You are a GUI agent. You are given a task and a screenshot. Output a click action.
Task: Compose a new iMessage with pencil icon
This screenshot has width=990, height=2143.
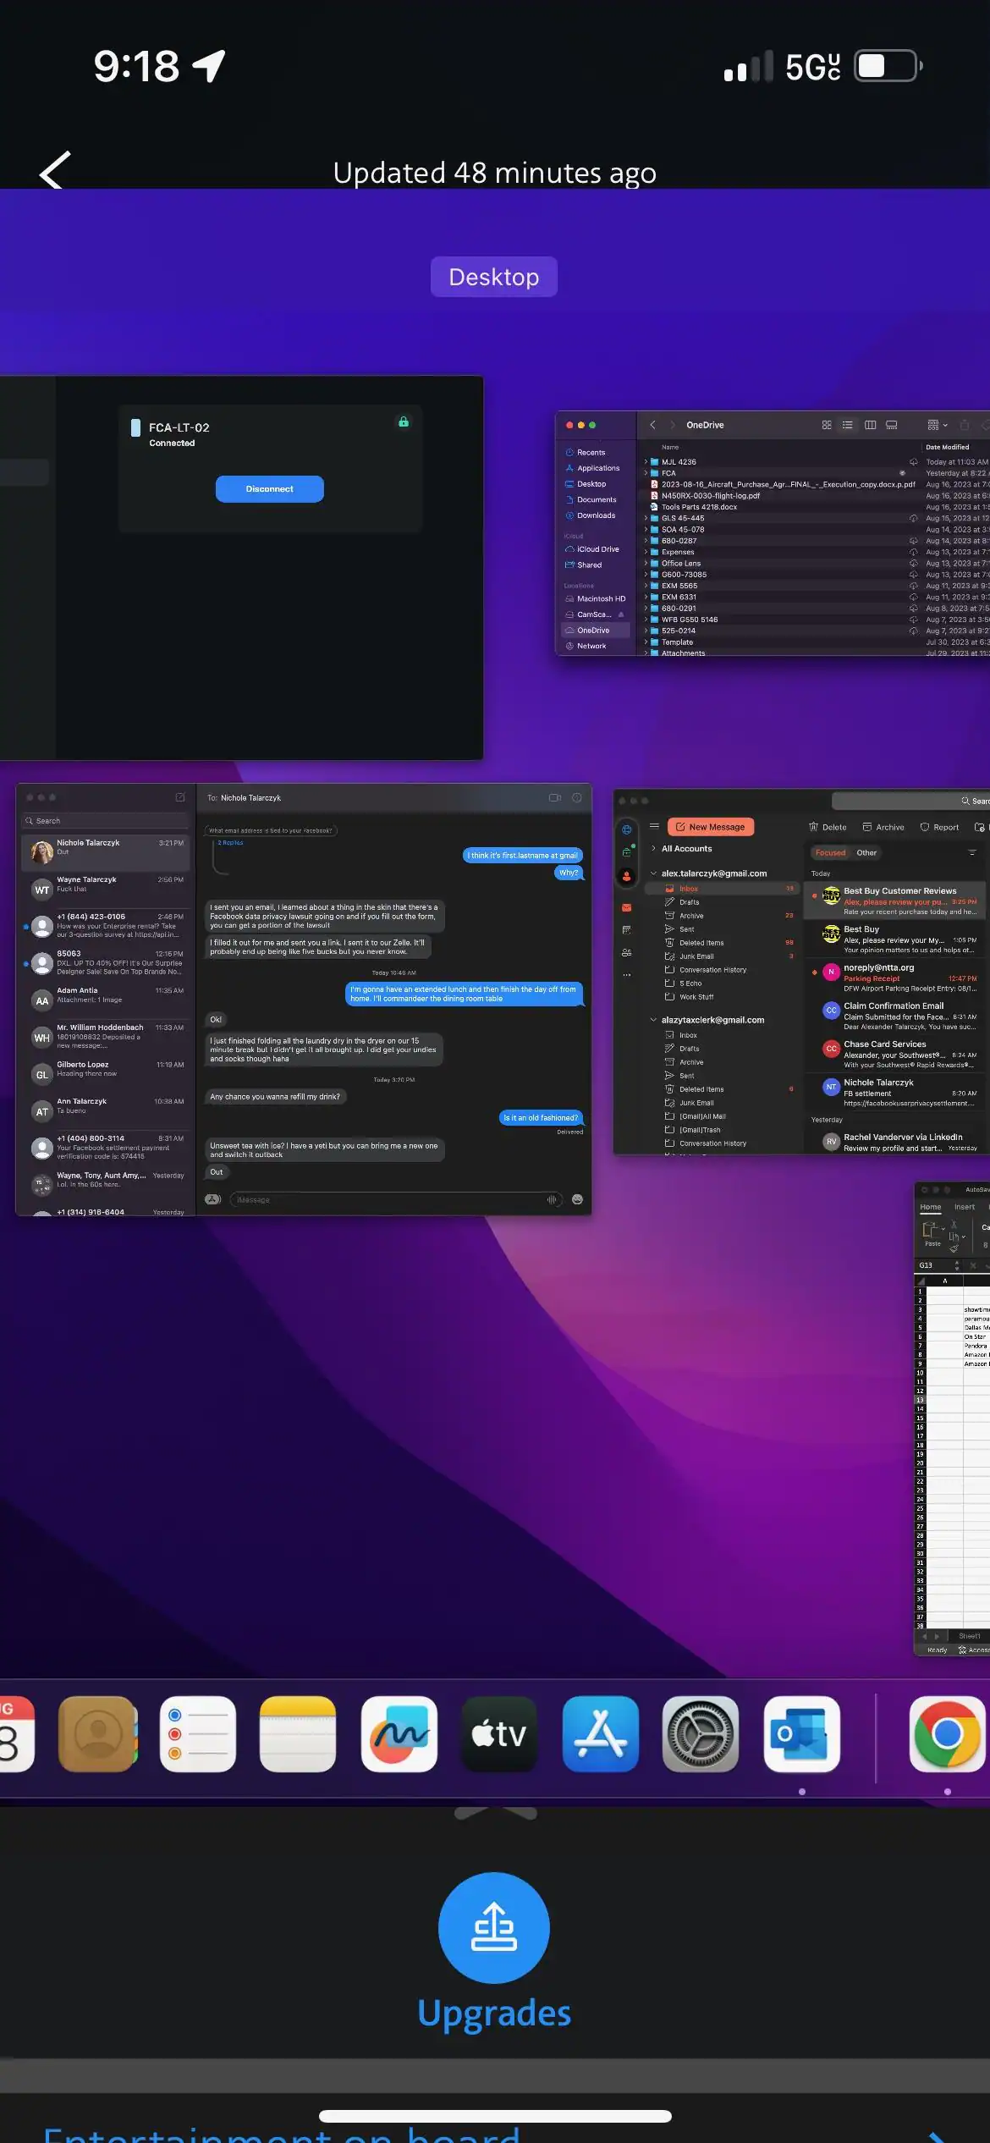[179, 797]
